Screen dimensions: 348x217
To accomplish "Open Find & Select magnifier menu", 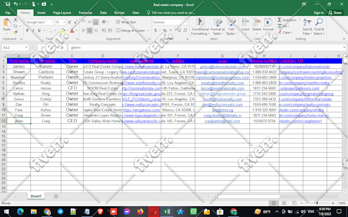I will click(x=319, y=27).
